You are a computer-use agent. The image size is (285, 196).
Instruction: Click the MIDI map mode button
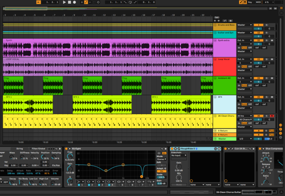pyautogui.click(x=258, y=2)
